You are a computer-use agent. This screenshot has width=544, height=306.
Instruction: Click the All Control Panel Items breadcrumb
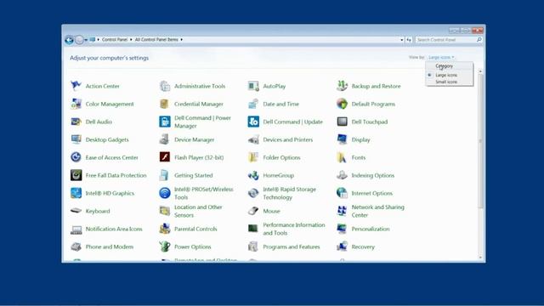click(156, 40)
